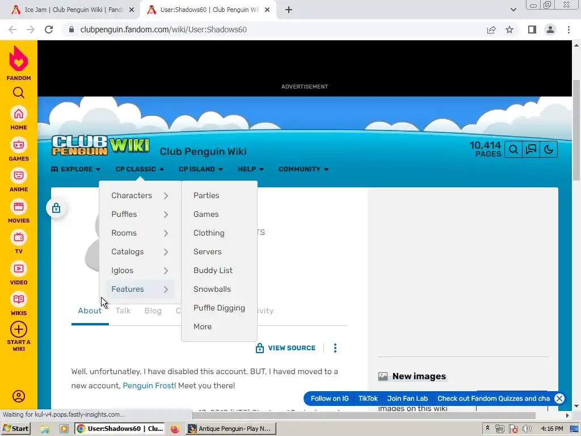Choose Games from Features submenu
Screen dimensions: 581x436
[x=205, y=214]
